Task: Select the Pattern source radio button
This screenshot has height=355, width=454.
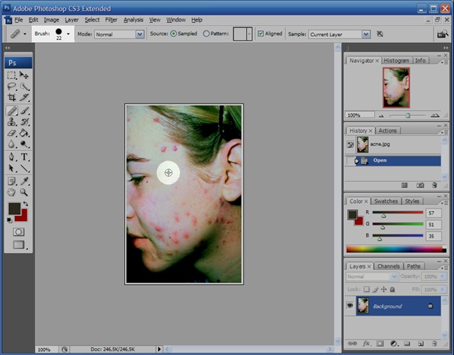Action: pyautogui.click(x=206, y=34)
